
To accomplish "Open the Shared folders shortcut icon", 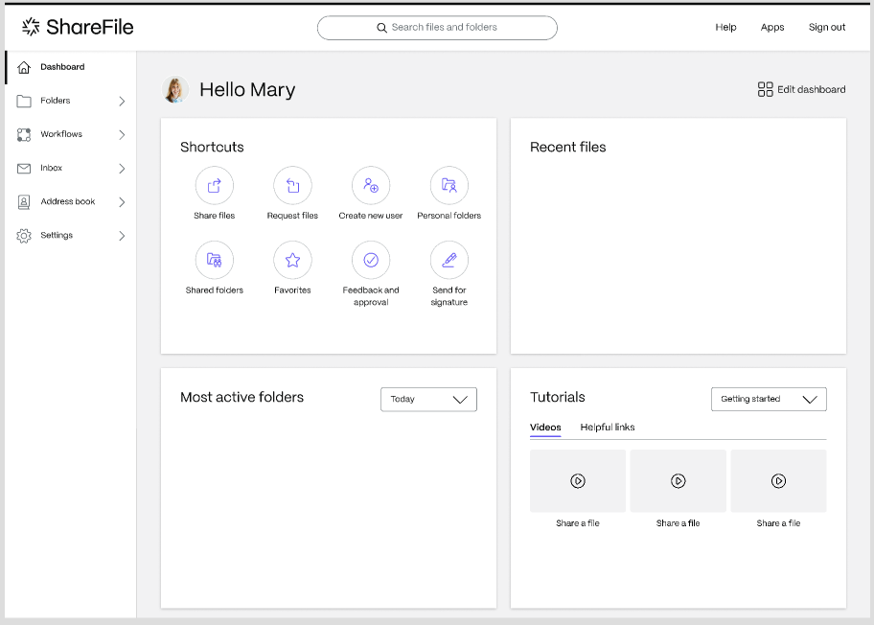I will tap(214, 260).
